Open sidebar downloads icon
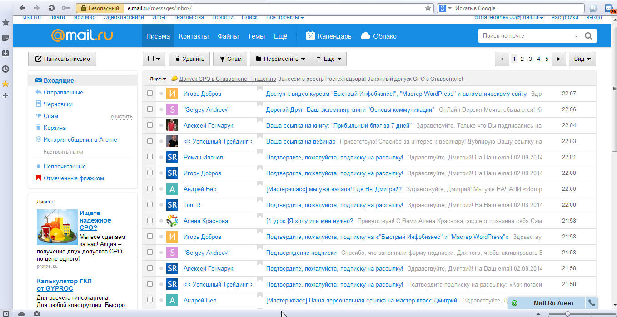The image size is (617, 317). coord(5,53)
